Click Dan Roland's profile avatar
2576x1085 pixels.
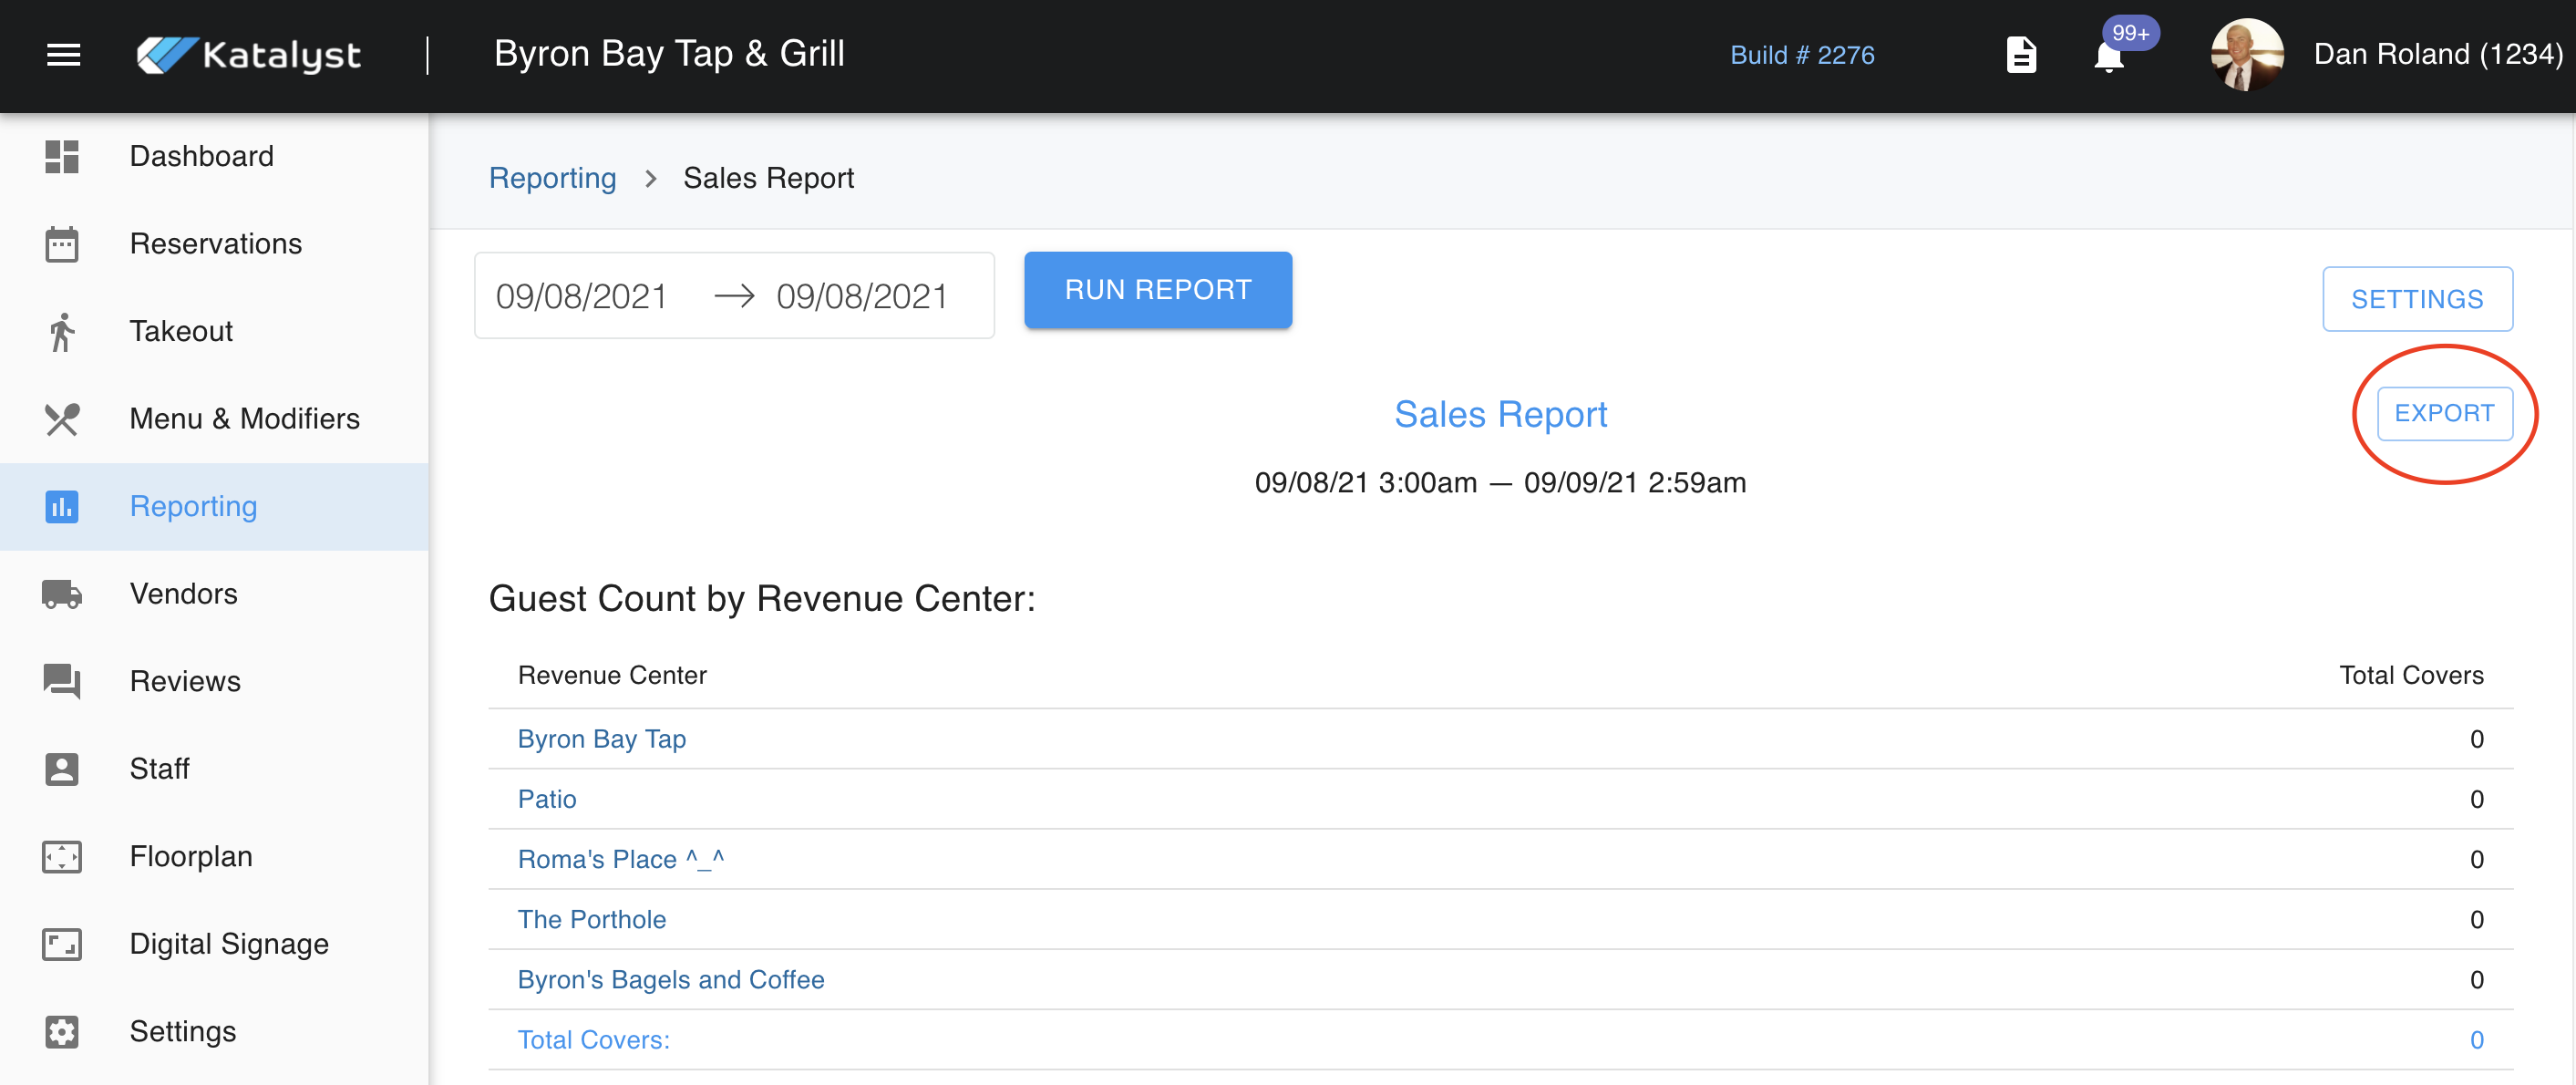(2246, 55)
